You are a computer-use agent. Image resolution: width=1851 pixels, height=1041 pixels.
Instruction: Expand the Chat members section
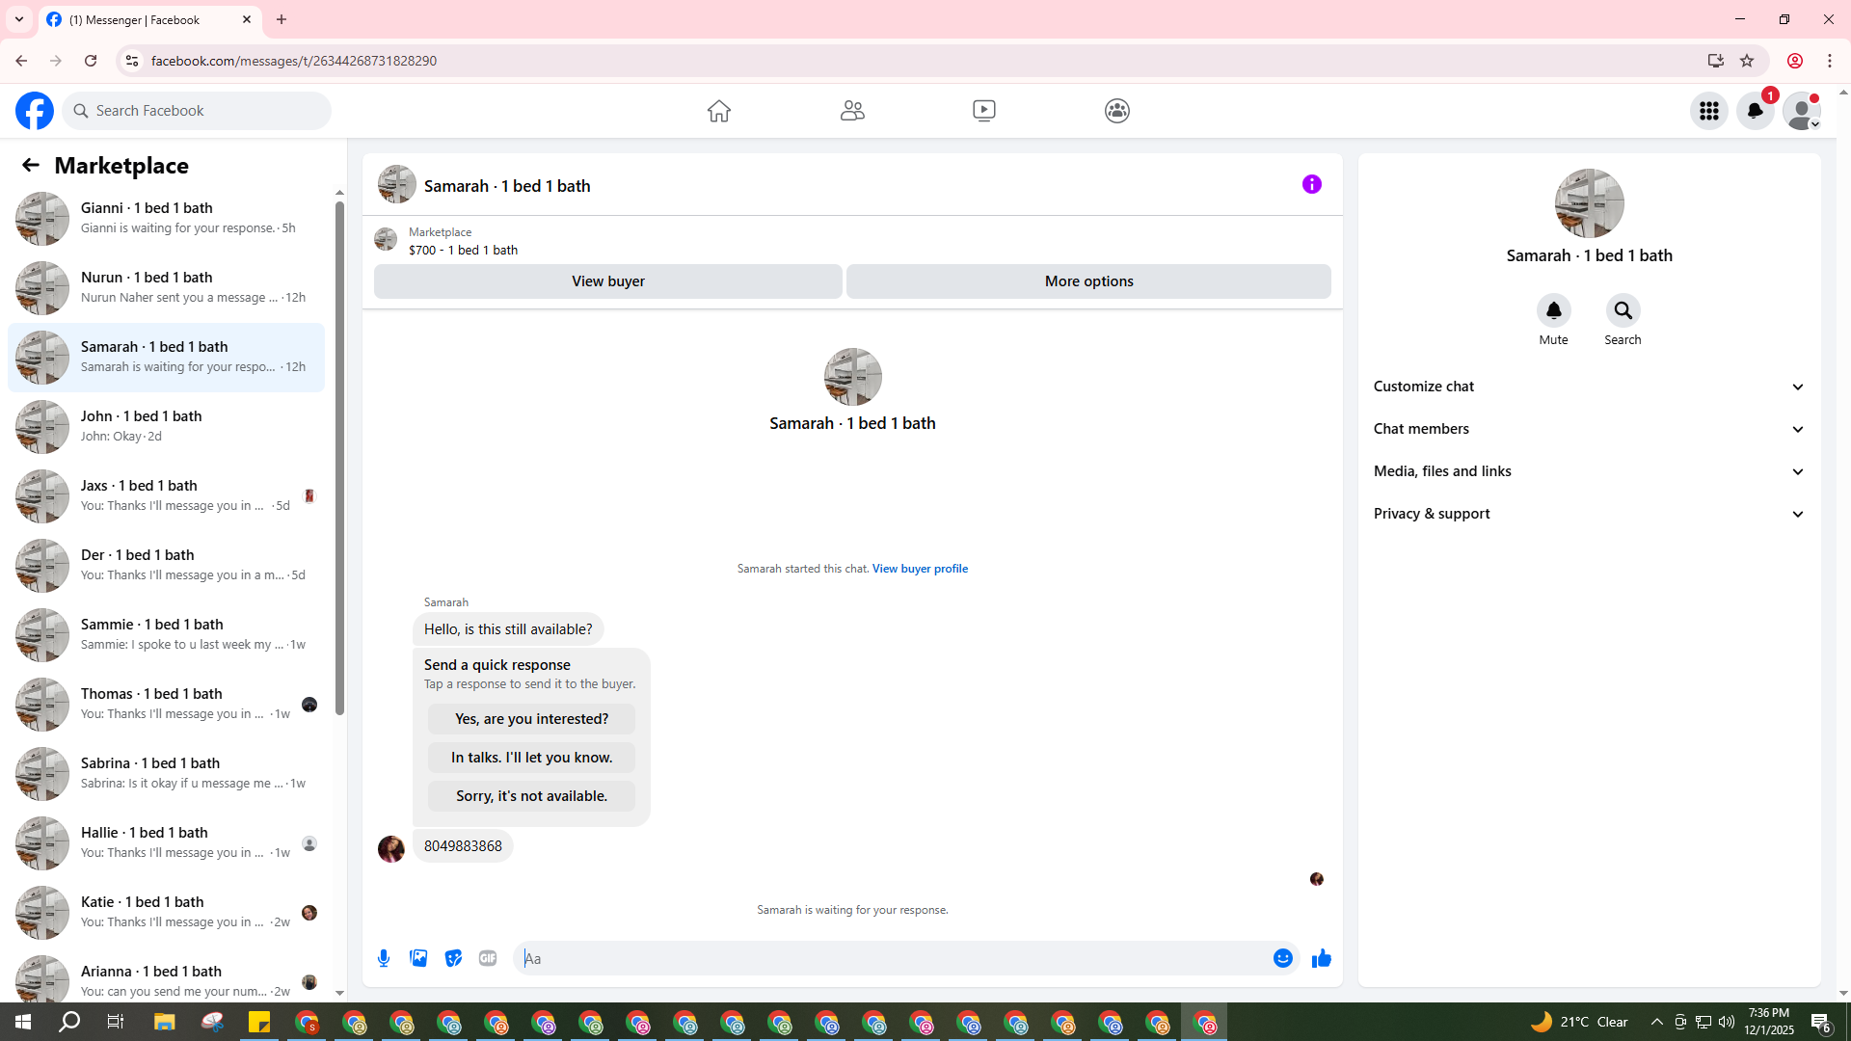pyautogui.click(x=1590, y=429)
